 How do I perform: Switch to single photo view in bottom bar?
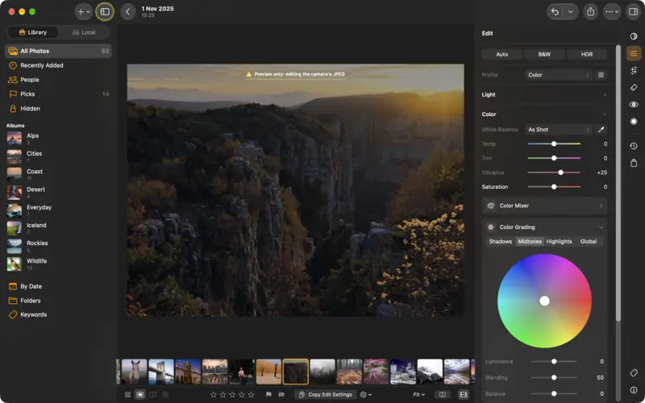139,395
